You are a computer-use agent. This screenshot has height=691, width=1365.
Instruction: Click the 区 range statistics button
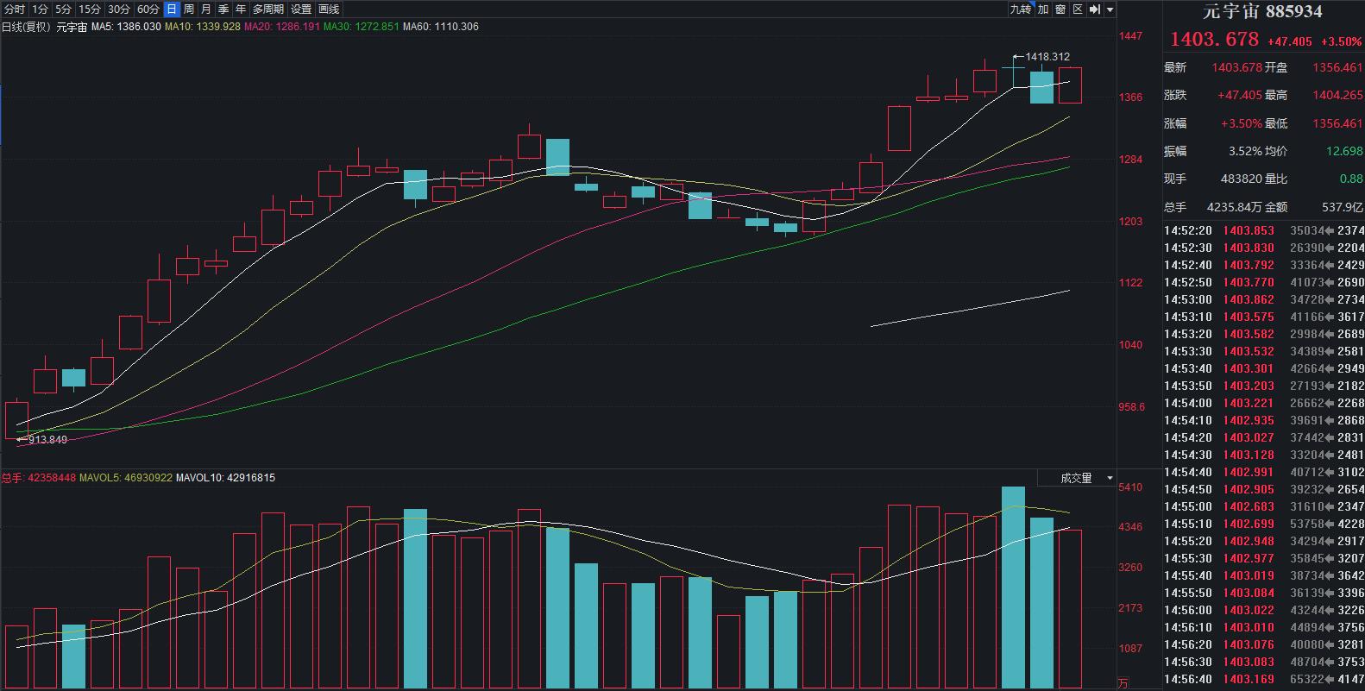(1078, 9)
